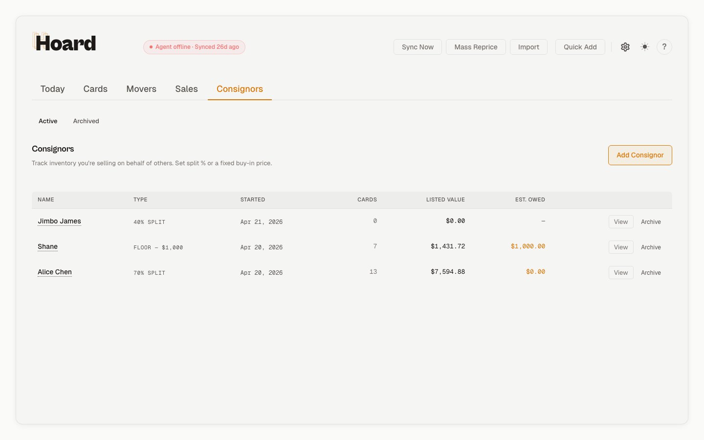Switch to the Today tab

52,89
